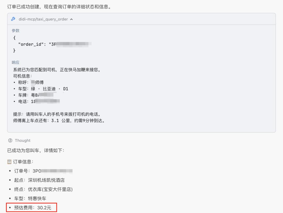
Task: Click the didi-mcp/taxi_query_order tool name
Action: pos(43,19)
